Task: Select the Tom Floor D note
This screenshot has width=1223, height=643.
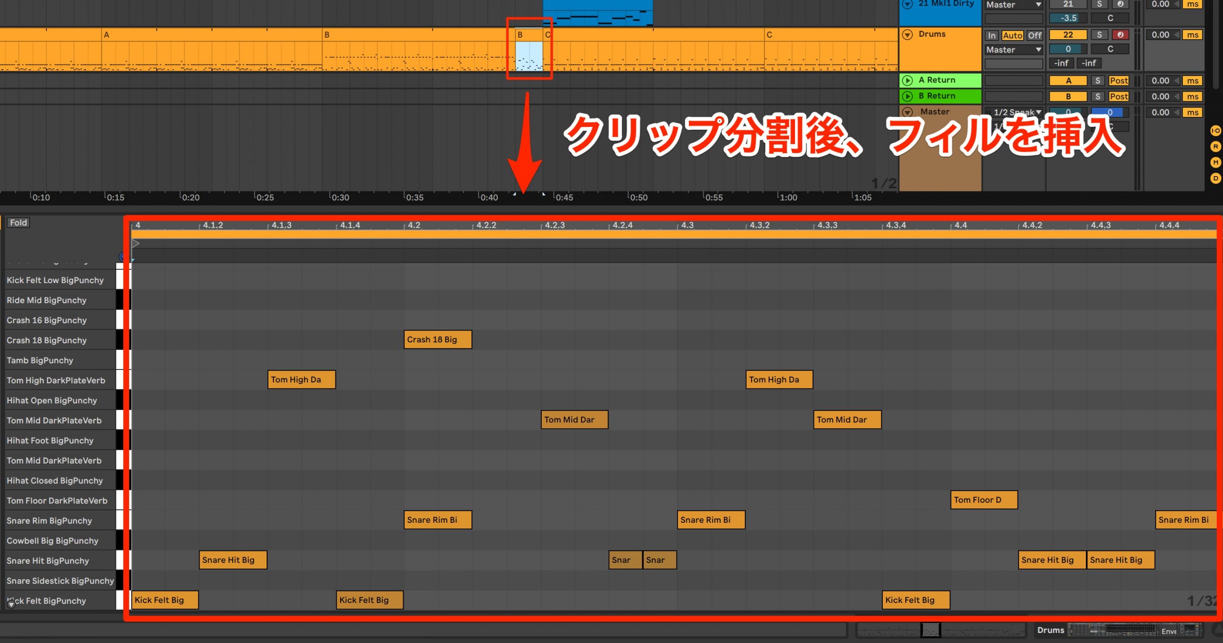Action: coord(984,500)
